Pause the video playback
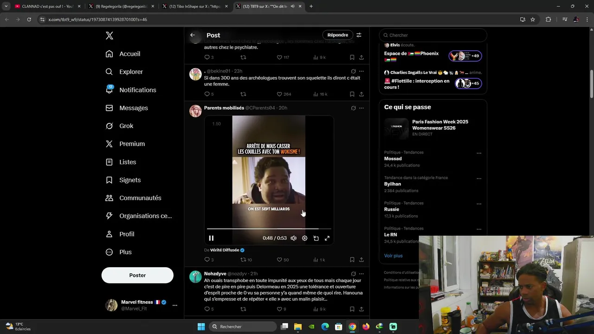 pyautogui.click(x=211, y=238)
